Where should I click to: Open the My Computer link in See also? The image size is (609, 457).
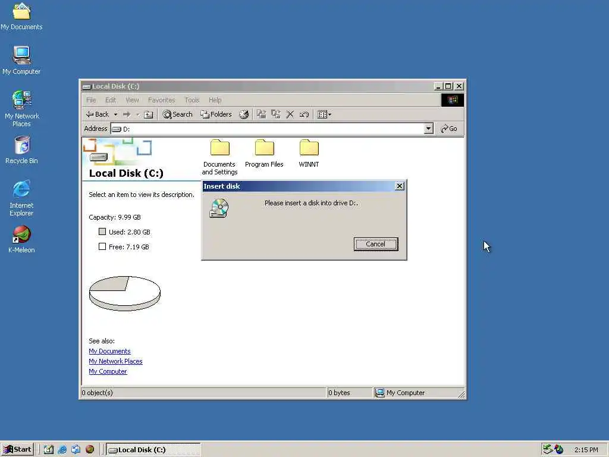tap(108, 371)
